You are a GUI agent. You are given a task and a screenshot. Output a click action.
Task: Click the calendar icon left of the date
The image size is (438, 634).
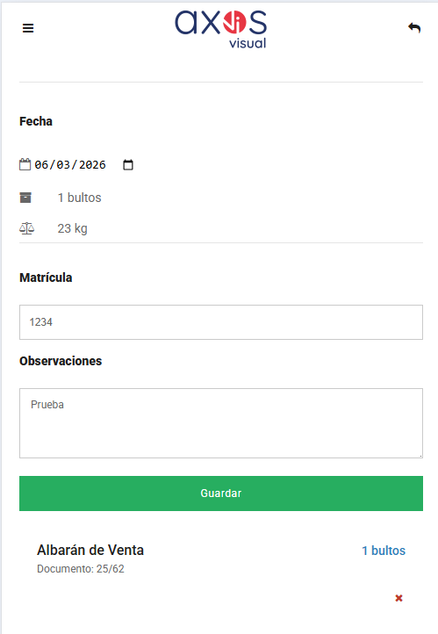point(25,164)
